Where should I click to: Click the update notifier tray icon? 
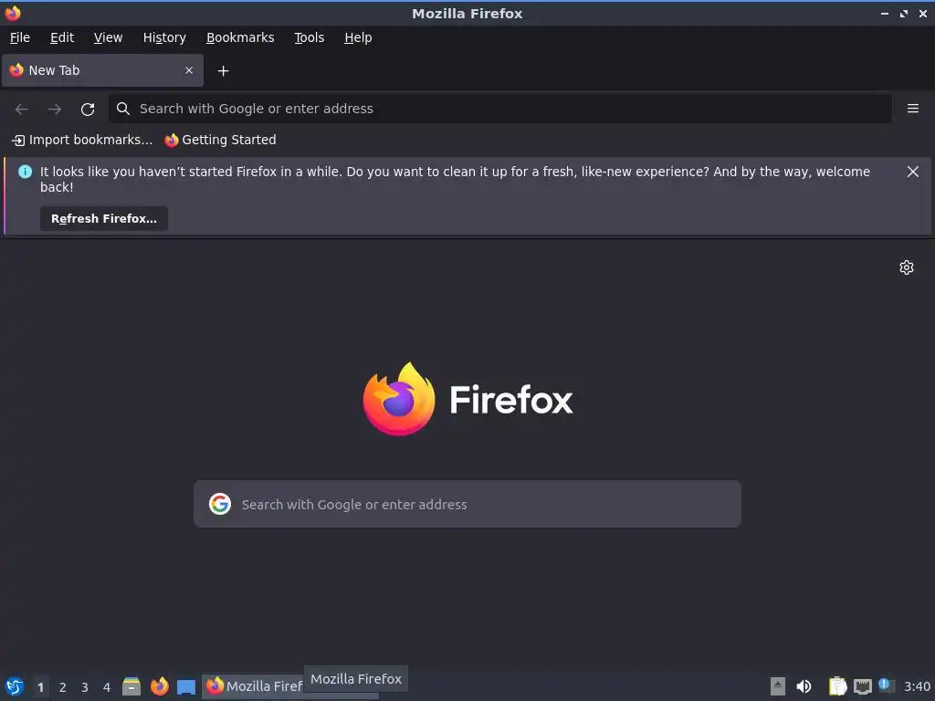pyautogui.click(x=887, y=685)
